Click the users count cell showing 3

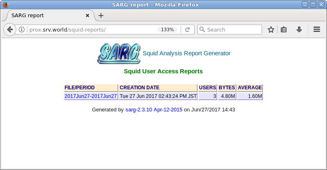[x=208, y=96]
